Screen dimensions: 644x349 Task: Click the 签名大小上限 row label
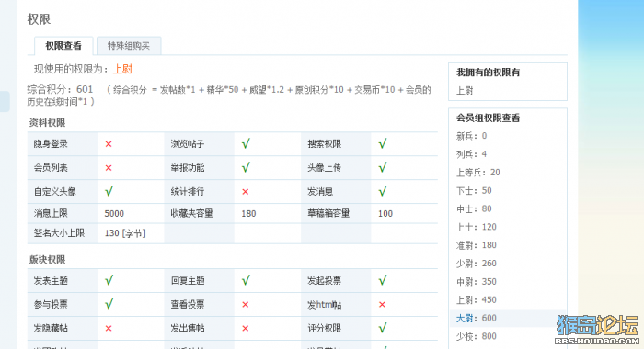pos(59,233)
